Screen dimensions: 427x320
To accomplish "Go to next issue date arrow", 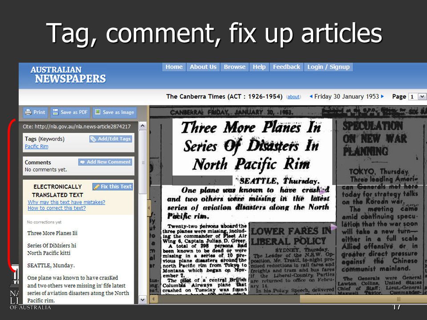I will point(383,96).
